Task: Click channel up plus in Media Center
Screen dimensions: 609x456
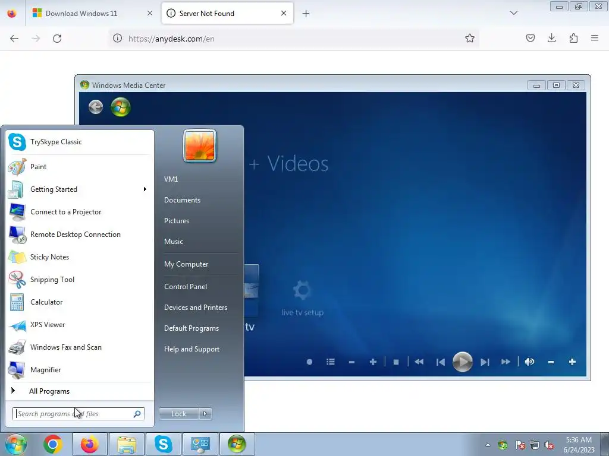Action: coord(373,362)
